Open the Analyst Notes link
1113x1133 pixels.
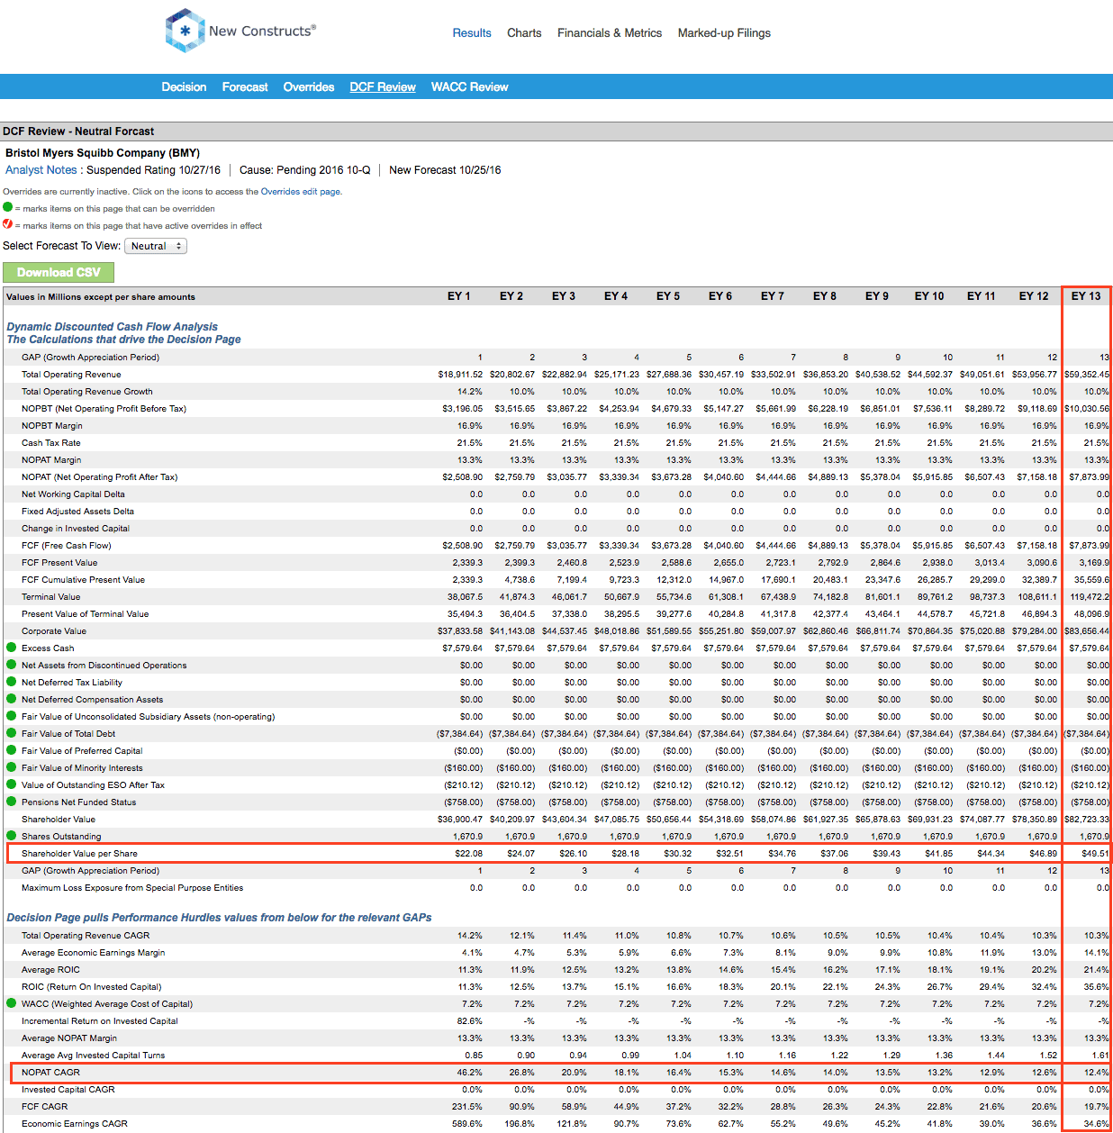[41, 169]
